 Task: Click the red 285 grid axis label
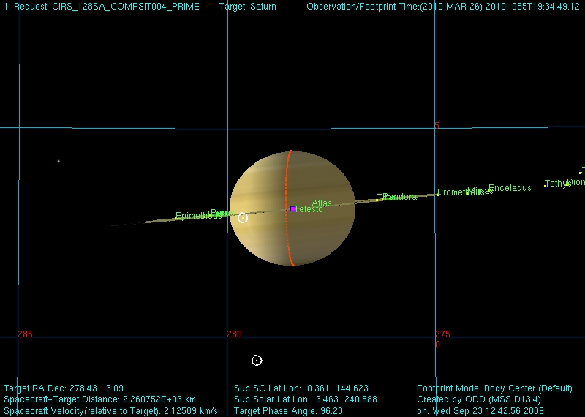25,334
